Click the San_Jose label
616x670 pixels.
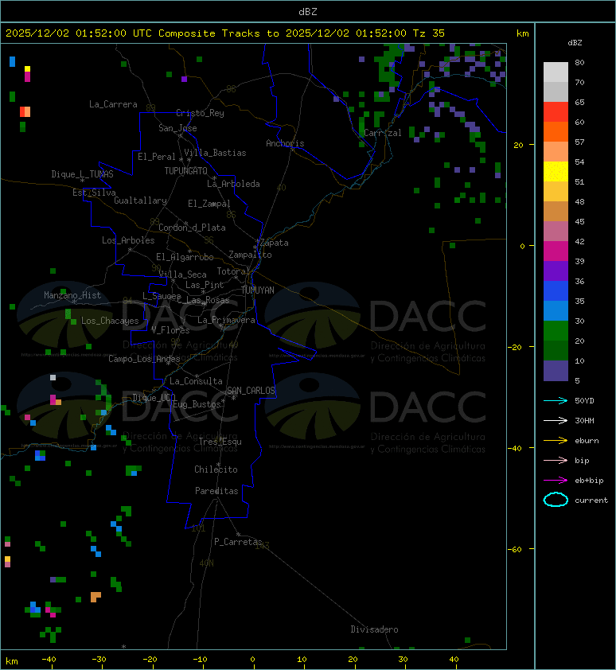click(x=177, y=128)
